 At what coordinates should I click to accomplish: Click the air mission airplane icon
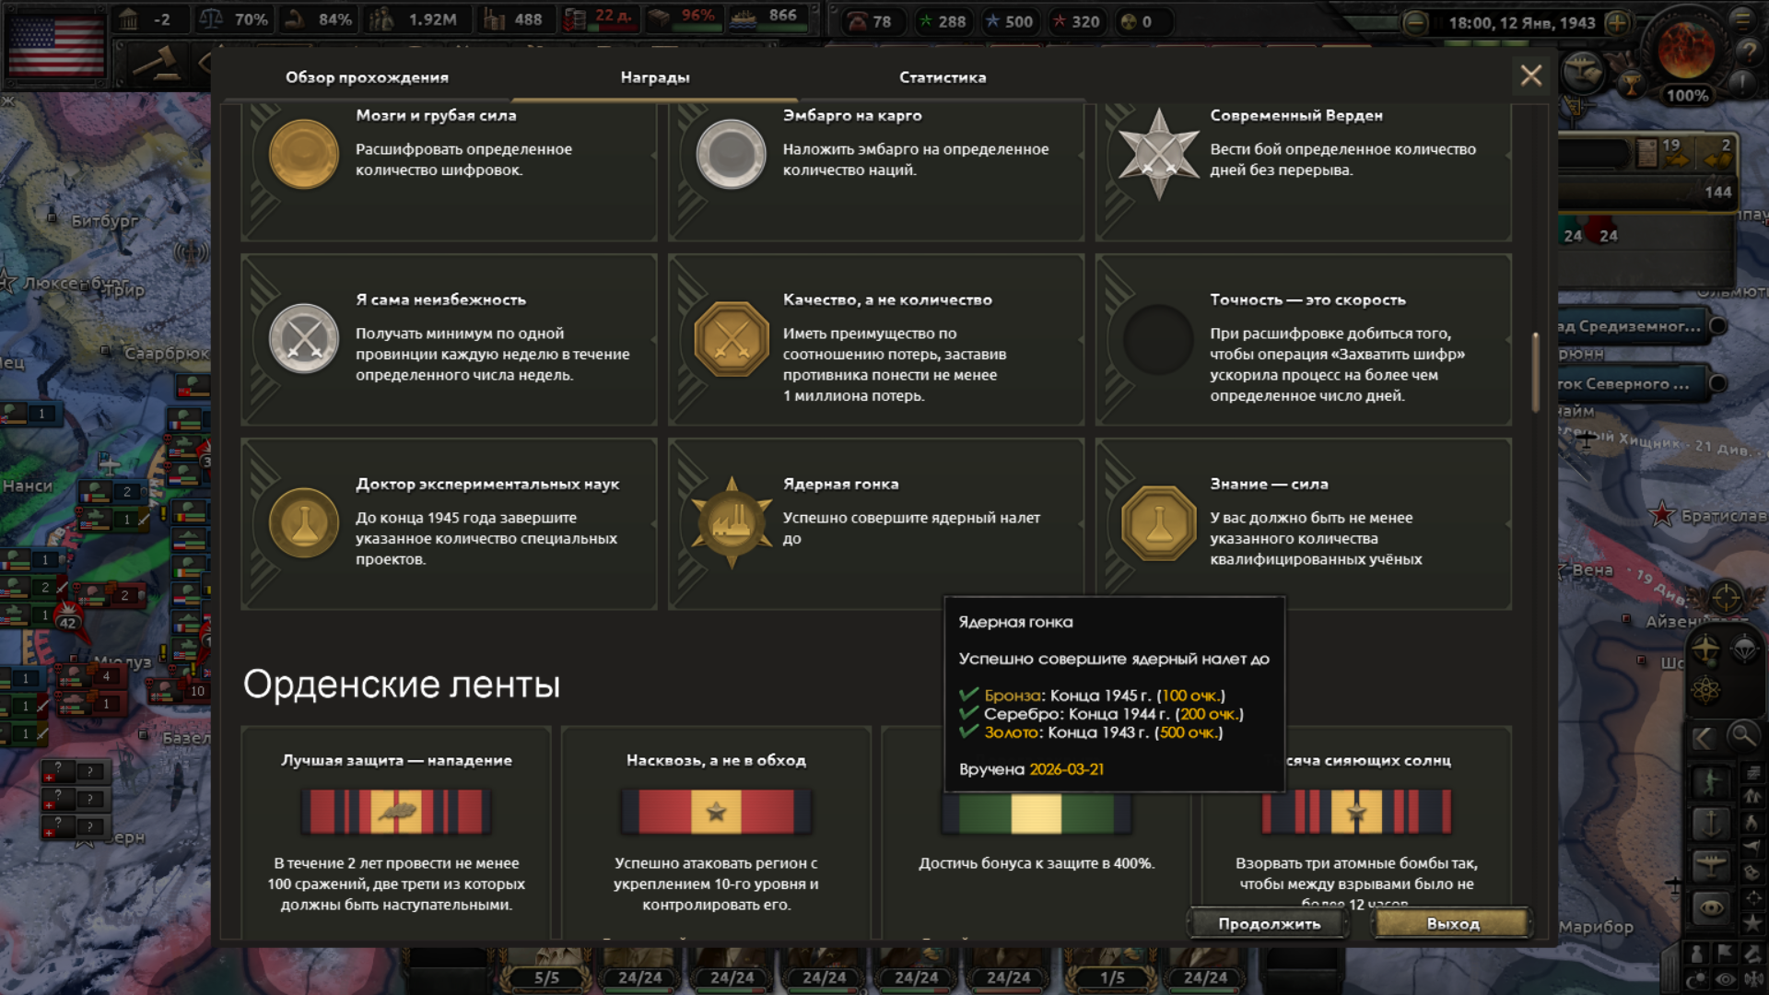pos(1705,649)
